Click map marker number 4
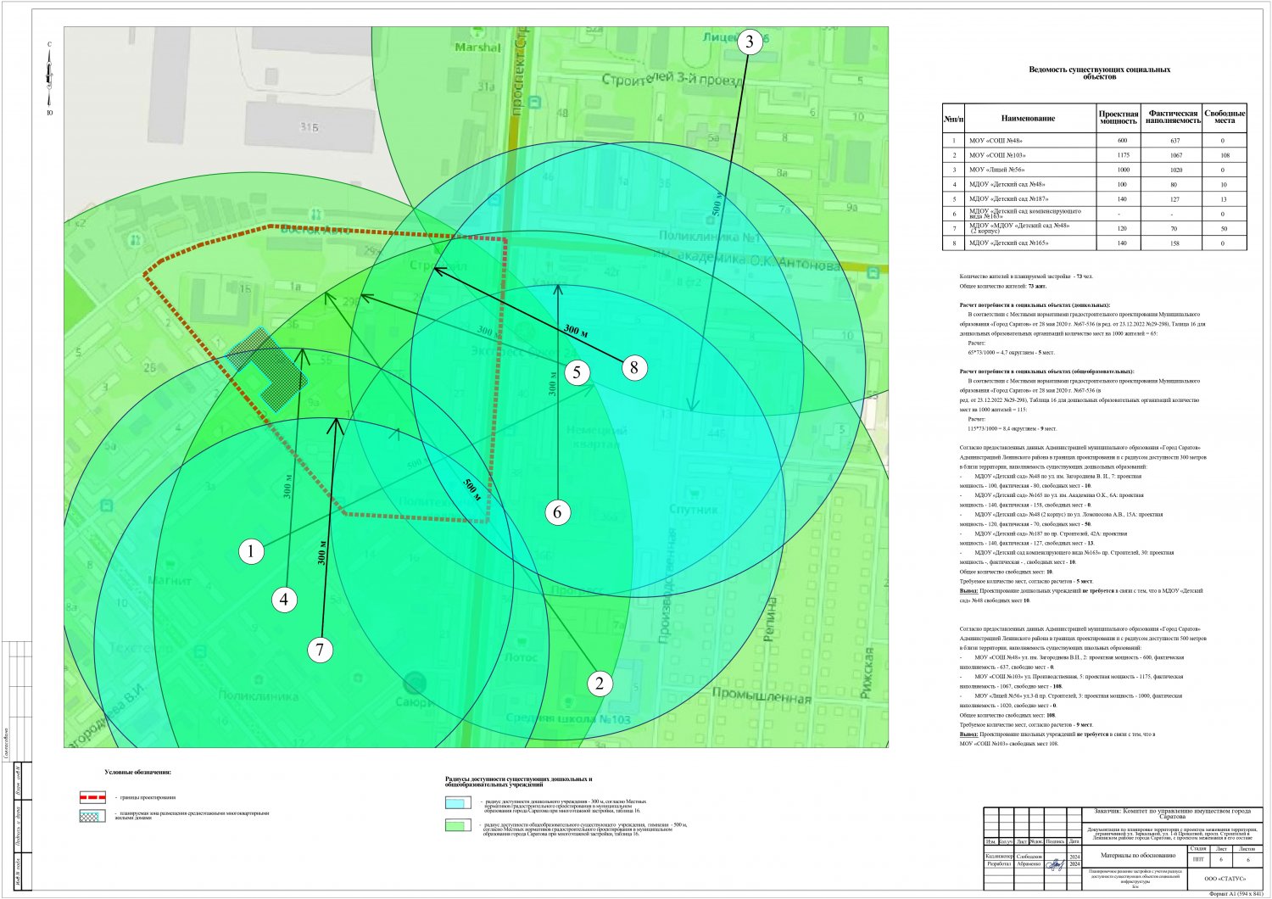1272x899 pixels. [284, 600]
